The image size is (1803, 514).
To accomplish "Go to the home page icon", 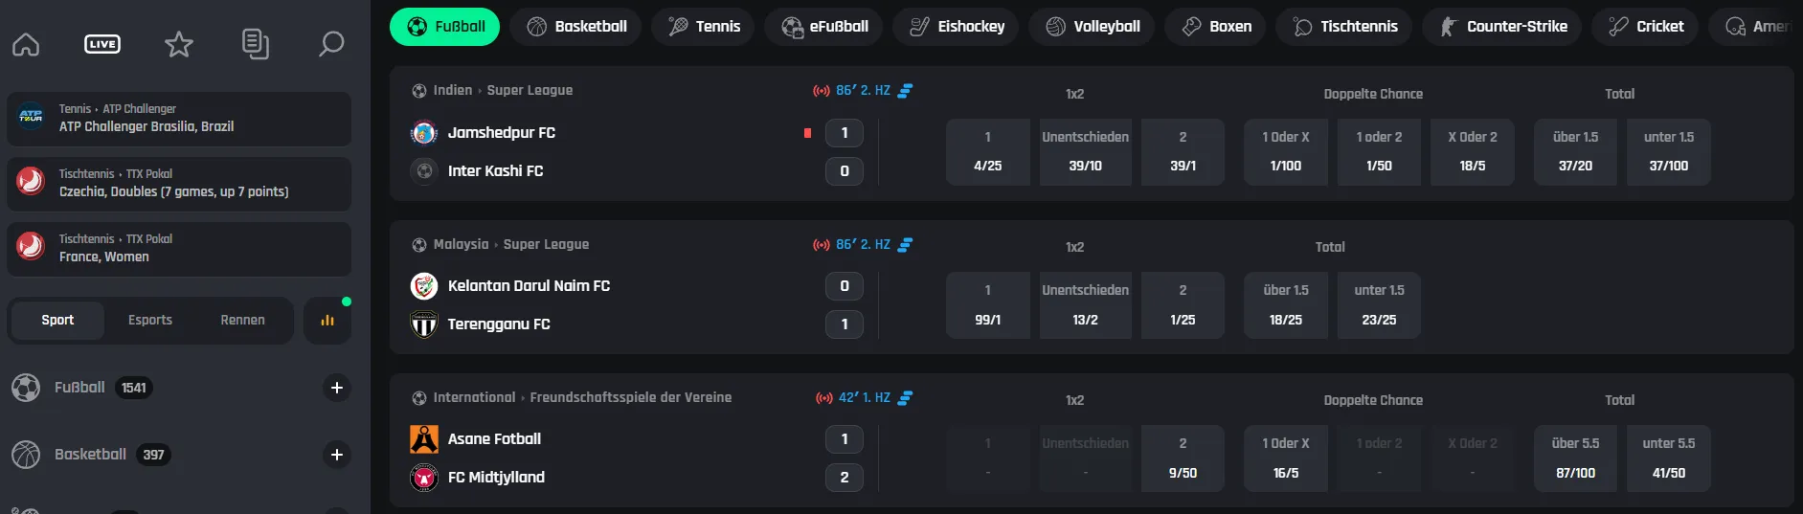I will tap(26, 44).
